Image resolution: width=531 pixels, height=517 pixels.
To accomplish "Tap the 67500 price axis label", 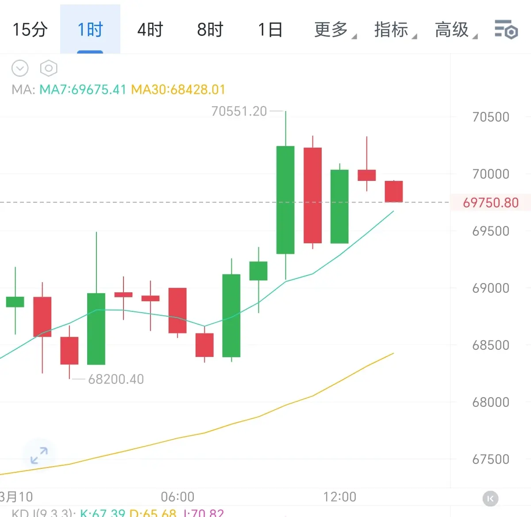I will pyautogui.click(x=491, y=459).
